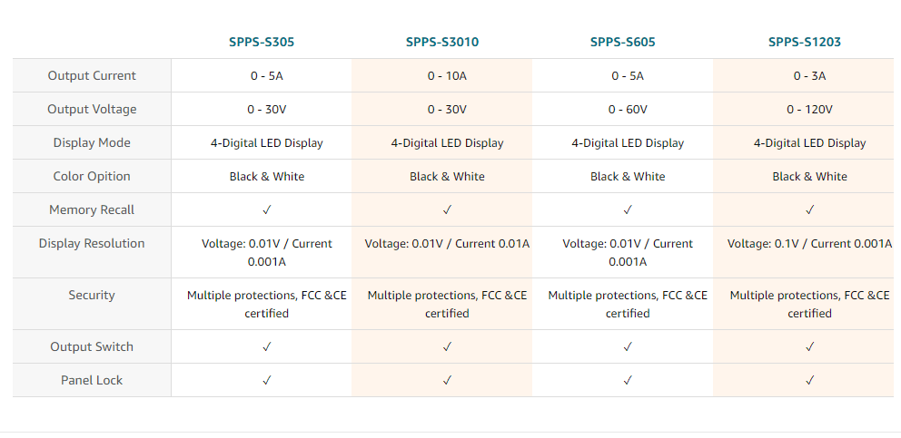Screen dimensions: 901x438
Task: Click the Security row label
Action: pyautogui.click(x=92, y=295)
